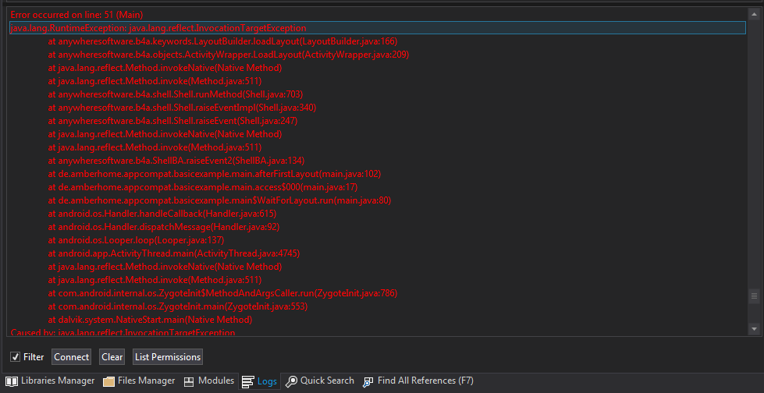
Task: Show the Find All References (F7) tab
Action: coord(425,381)
